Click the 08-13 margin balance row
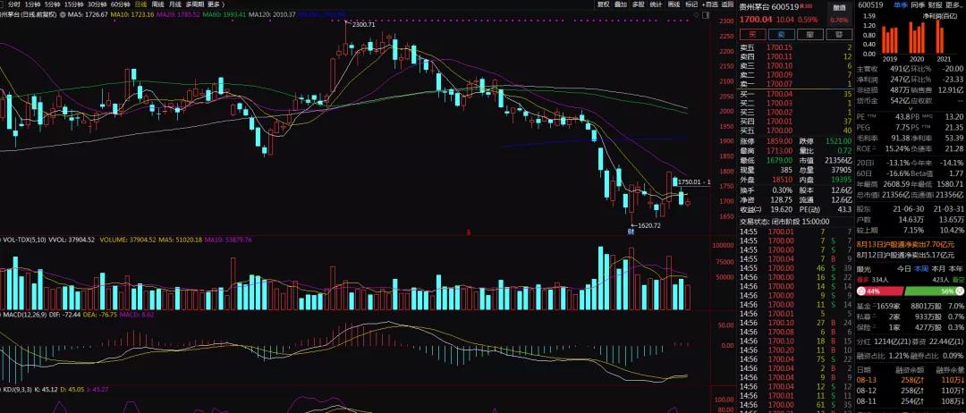This screenshot has height=413, width=966. pos(911,381)
